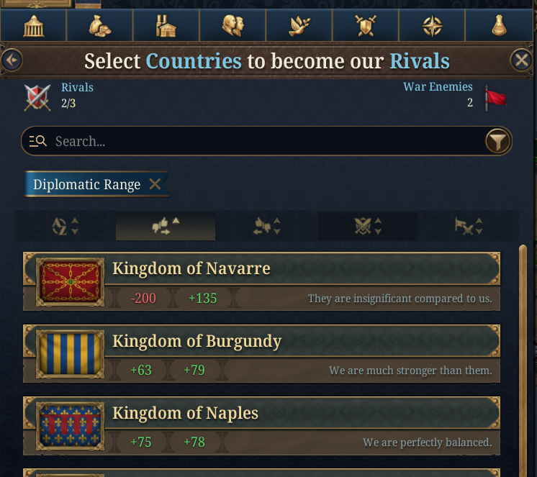Close the rival selection panel

coord(520,60)
